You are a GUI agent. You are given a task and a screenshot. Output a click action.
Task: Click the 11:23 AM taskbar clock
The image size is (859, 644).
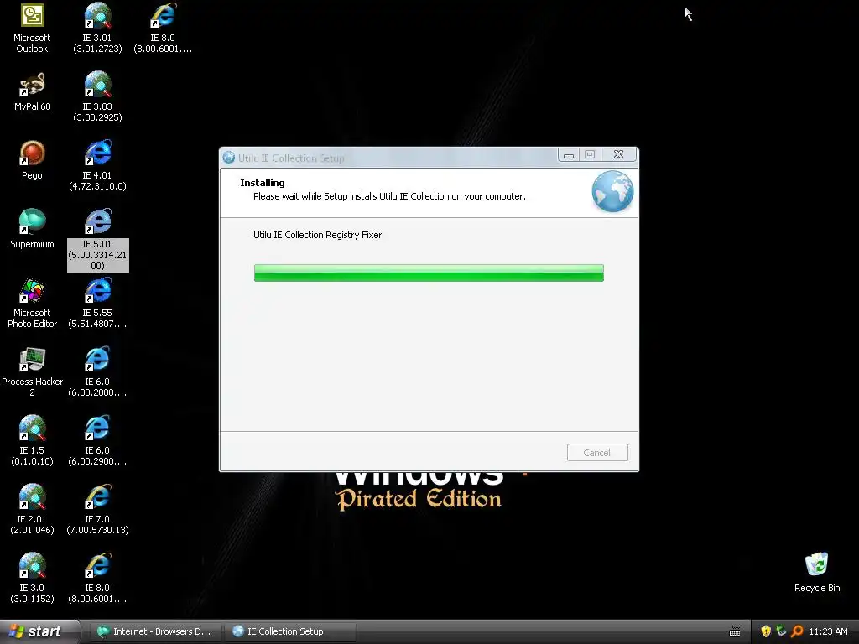828,631
